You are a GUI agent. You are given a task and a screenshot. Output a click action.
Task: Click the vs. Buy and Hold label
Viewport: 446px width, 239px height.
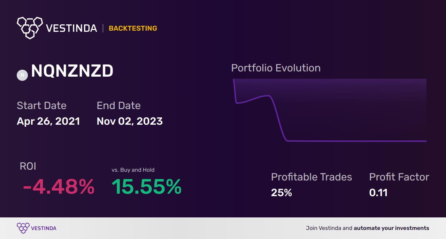click(133, 170)
